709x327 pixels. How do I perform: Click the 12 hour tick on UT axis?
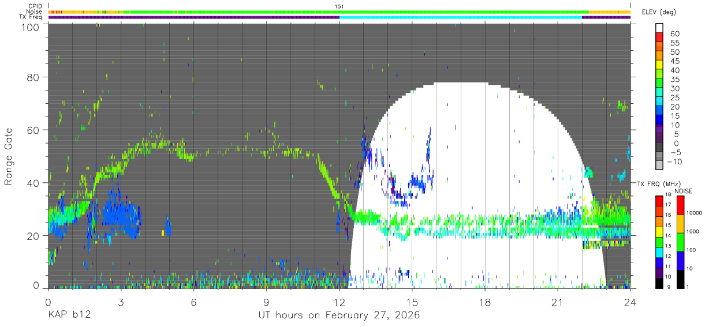pyautogui.click(x=339, y=301)
